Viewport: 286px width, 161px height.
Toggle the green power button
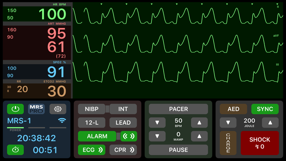pos(15,109)
